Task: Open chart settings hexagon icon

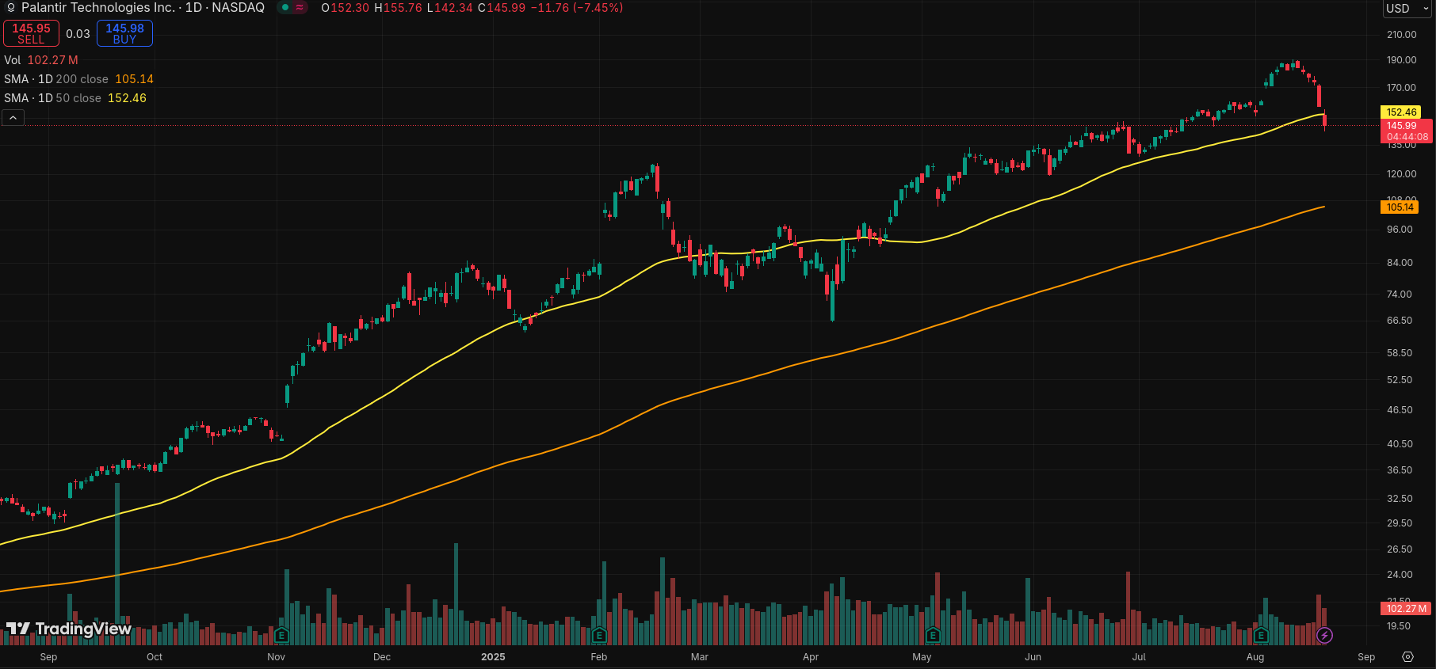Action: [1407, 657]
